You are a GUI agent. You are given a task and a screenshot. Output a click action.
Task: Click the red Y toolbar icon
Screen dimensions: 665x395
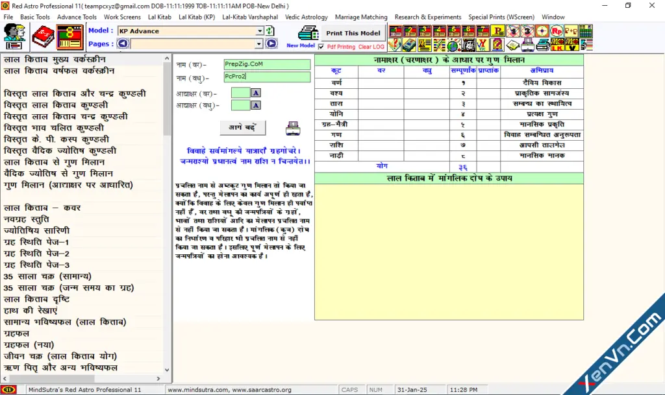483,45
